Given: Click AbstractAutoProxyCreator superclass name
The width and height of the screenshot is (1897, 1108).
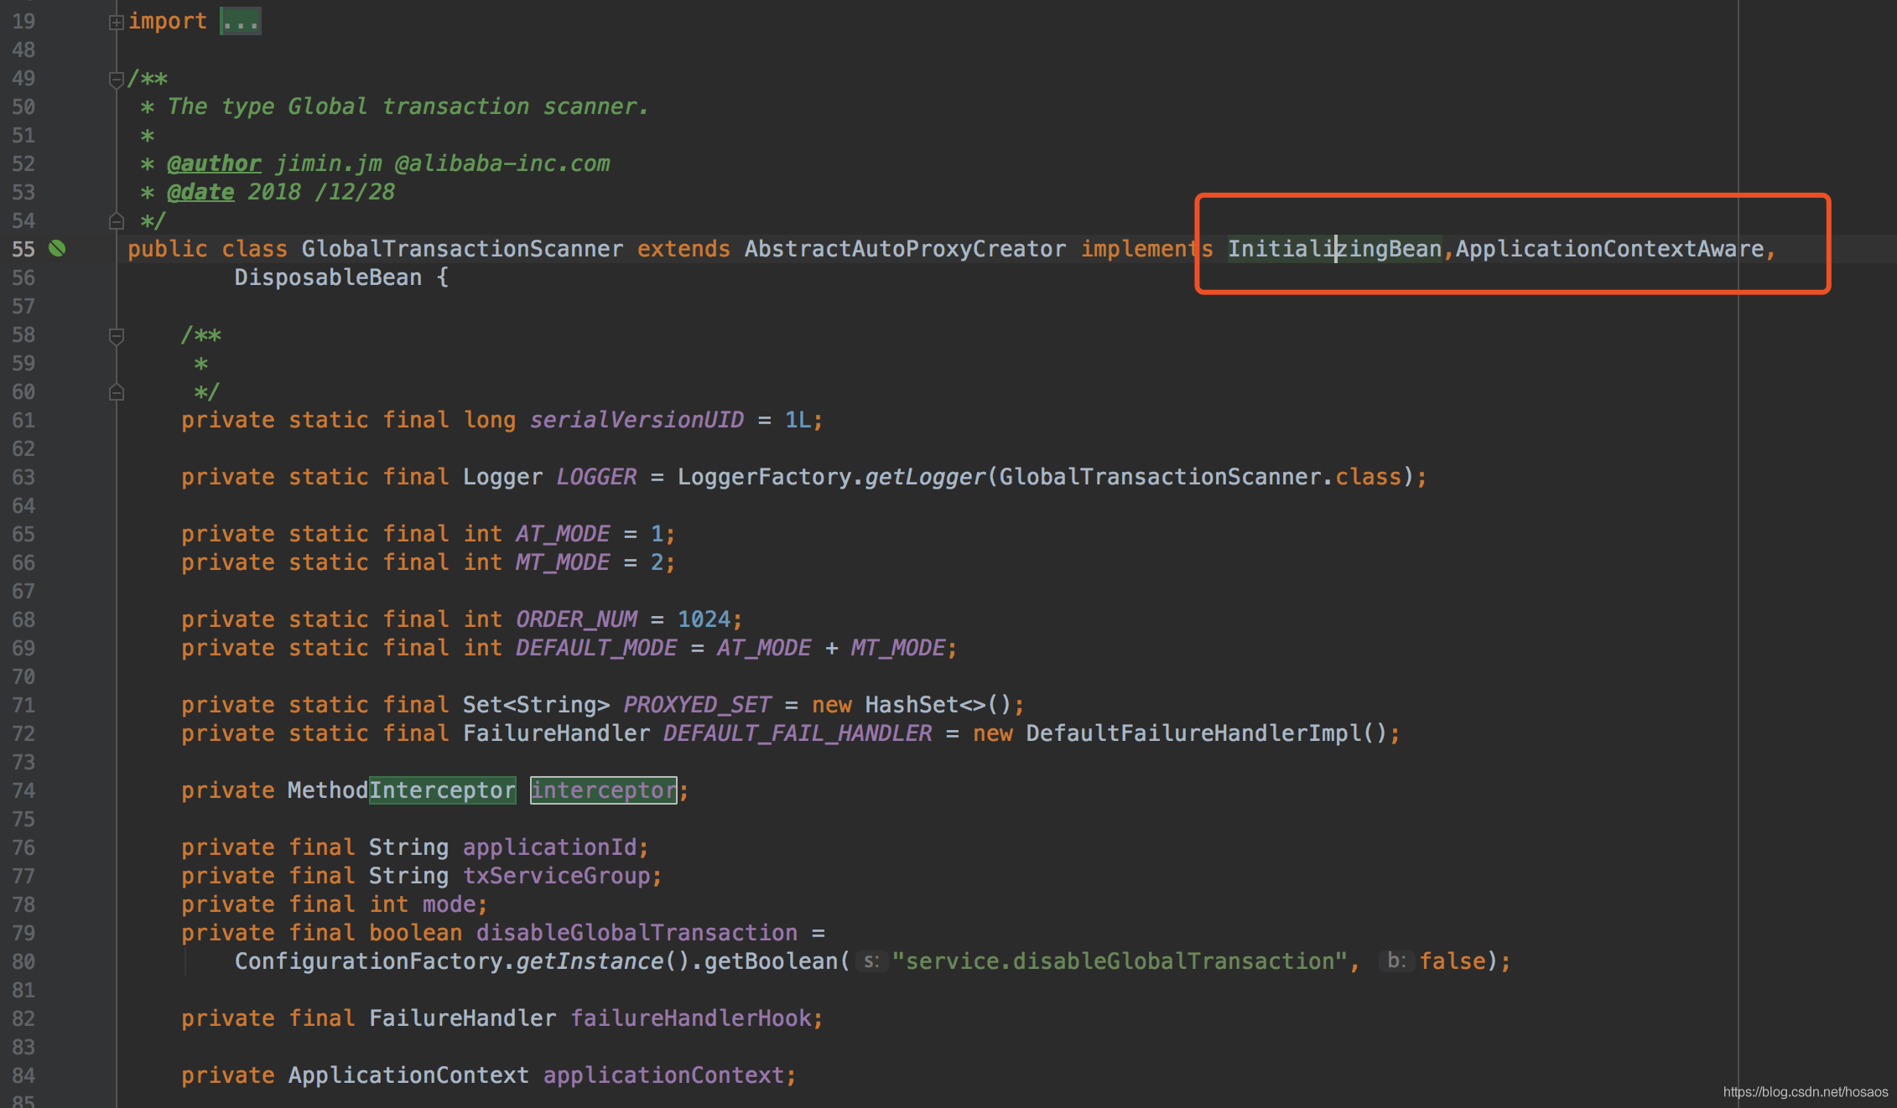Looking at the screenshot, I should click(x=905, y=249).
